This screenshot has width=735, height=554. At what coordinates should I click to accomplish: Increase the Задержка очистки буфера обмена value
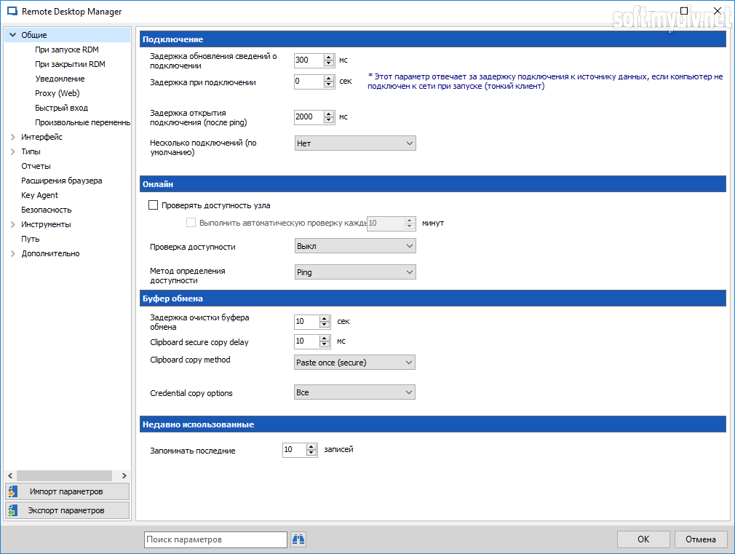[325, 318]
